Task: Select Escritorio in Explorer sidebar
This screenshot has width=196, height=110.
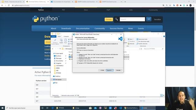Action: [58, 56]
